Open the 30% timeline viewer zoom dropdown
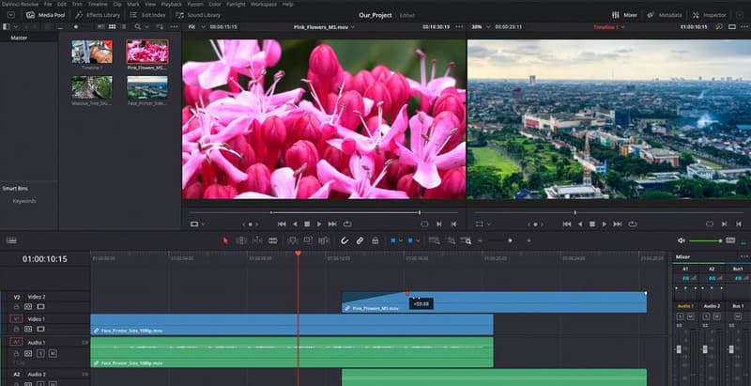The image size is (751, 386). pos(479,27)
